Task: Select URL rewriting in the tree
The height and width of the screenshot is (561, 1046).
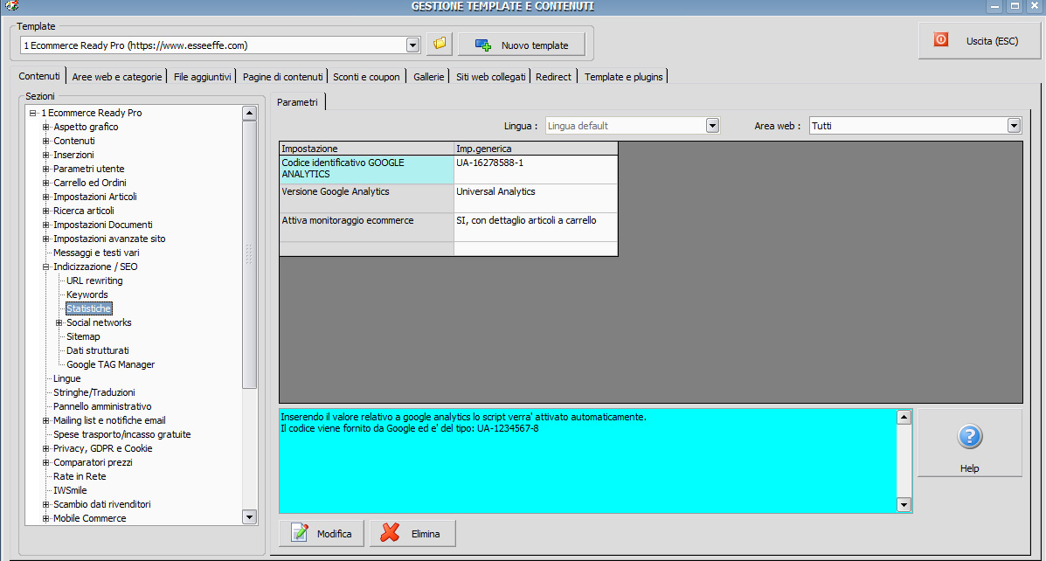Action: coord(94,280)
